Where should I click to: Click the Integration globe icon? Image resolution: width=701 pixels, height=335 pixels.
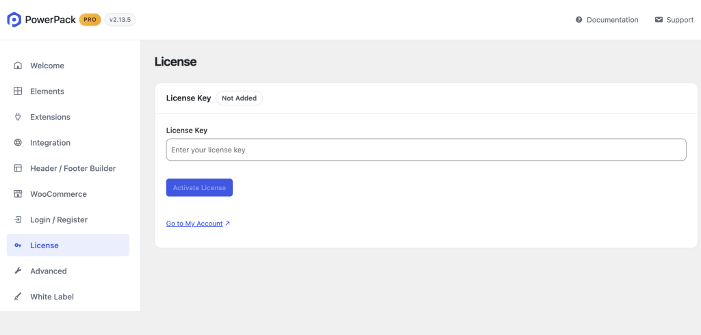point(18,142)
